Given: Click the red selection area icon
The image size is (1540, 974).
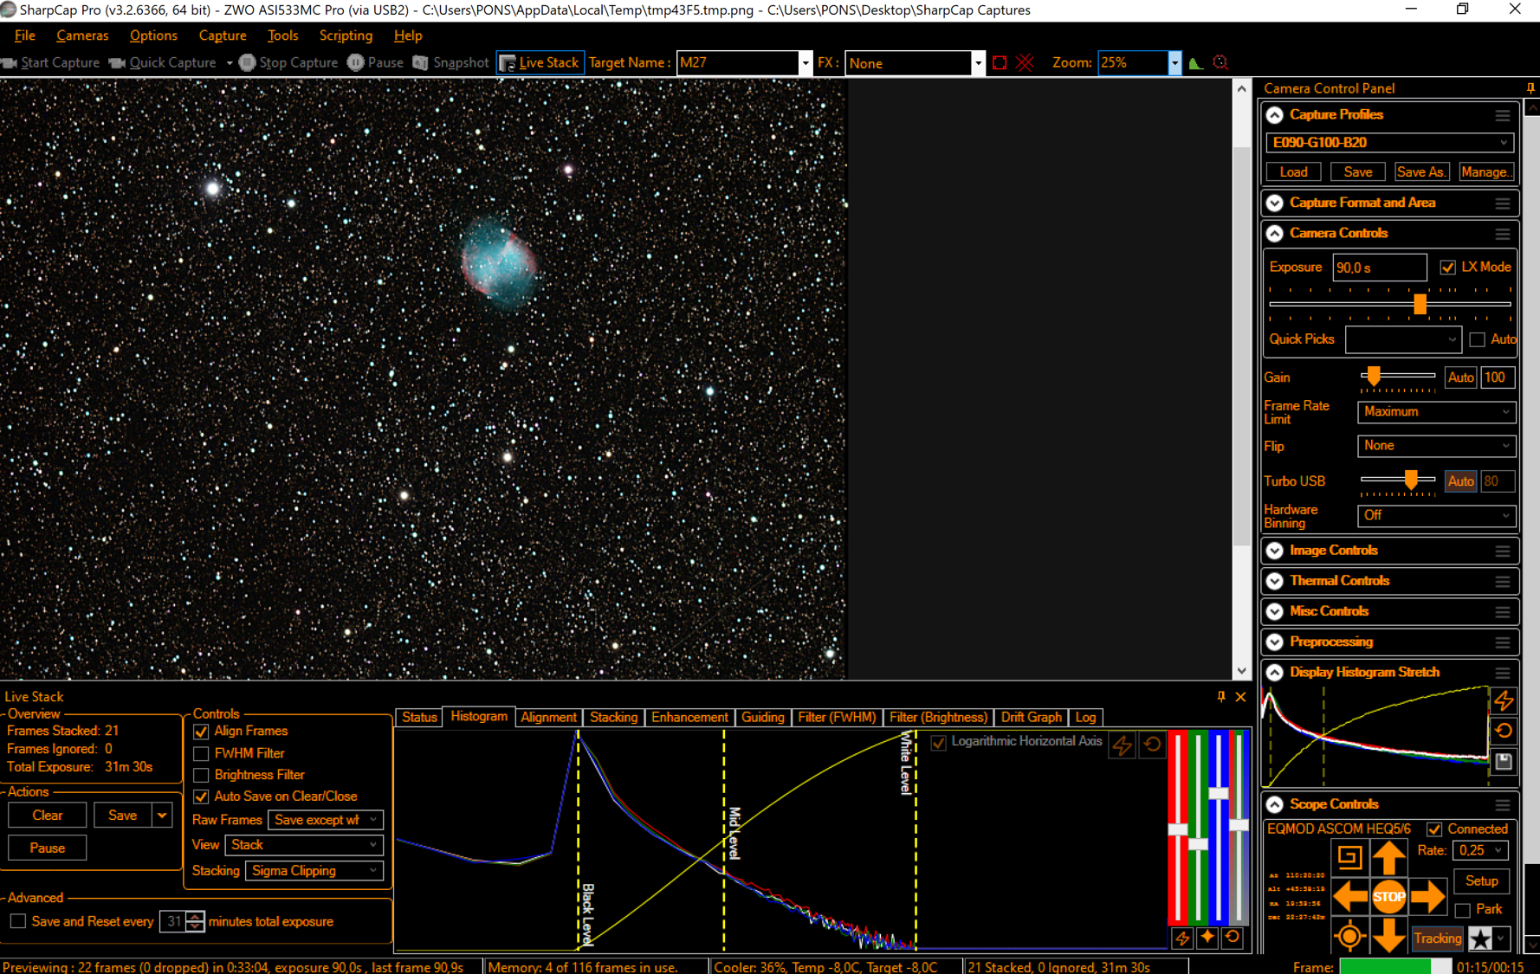Looking at the screenshot, I should tap(1000, 62).
